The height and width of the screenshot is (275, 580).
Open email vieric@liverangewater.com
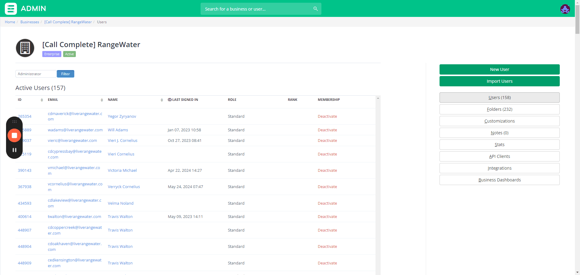[x=72, y=141]
